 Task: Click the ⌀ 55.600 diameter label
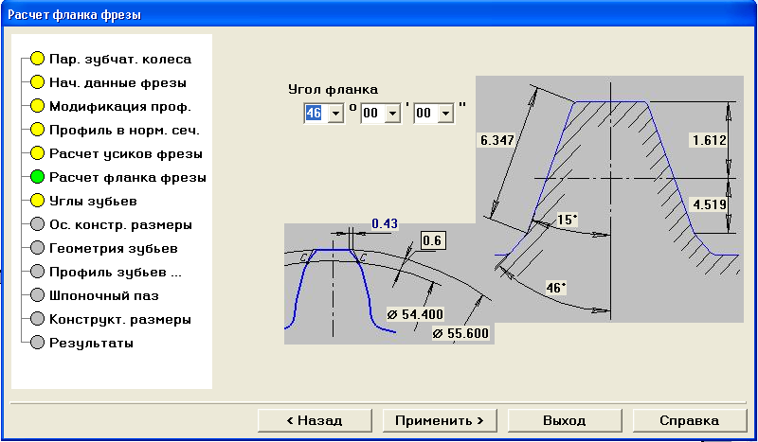pyautogui.click(x=460, y=333)
